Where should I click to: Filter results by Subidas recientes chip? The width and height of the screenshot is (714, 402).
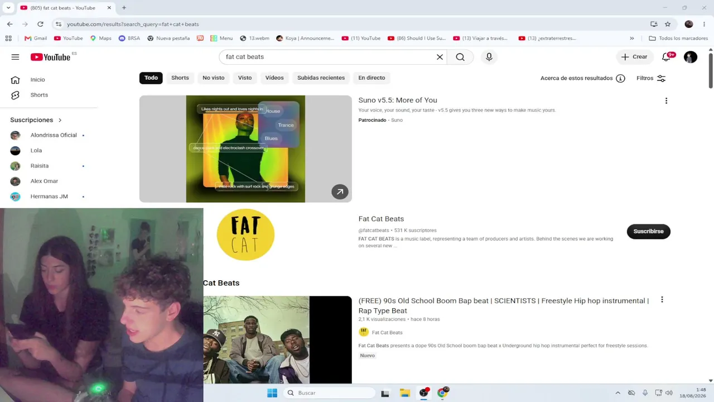click(x=321, y=78)
